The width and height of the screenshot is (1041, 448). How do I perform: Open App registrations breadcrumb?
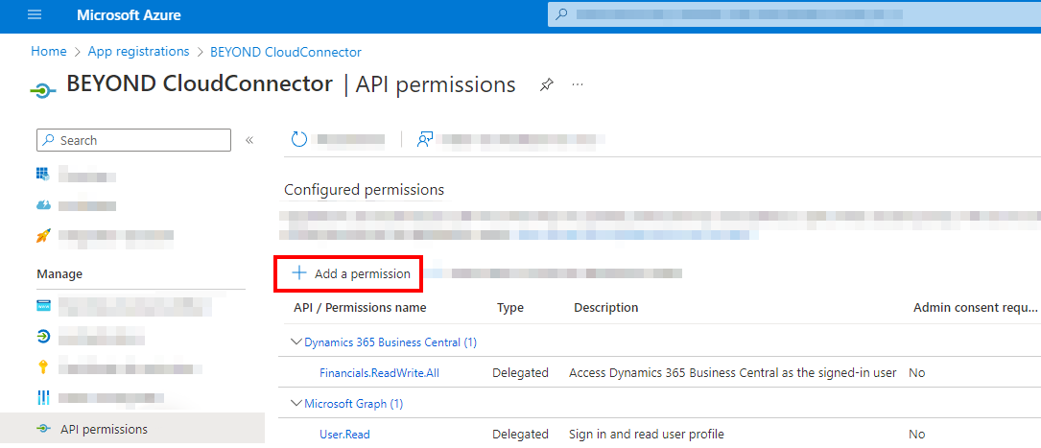(139, 52)
